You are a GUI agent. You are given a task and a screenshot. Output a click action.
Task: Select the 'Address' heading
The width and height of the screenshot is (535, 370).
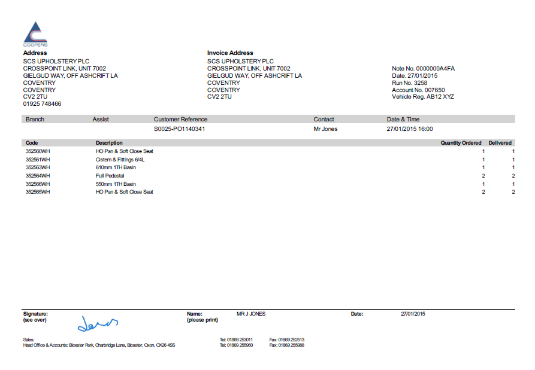(x=35, y=53)
